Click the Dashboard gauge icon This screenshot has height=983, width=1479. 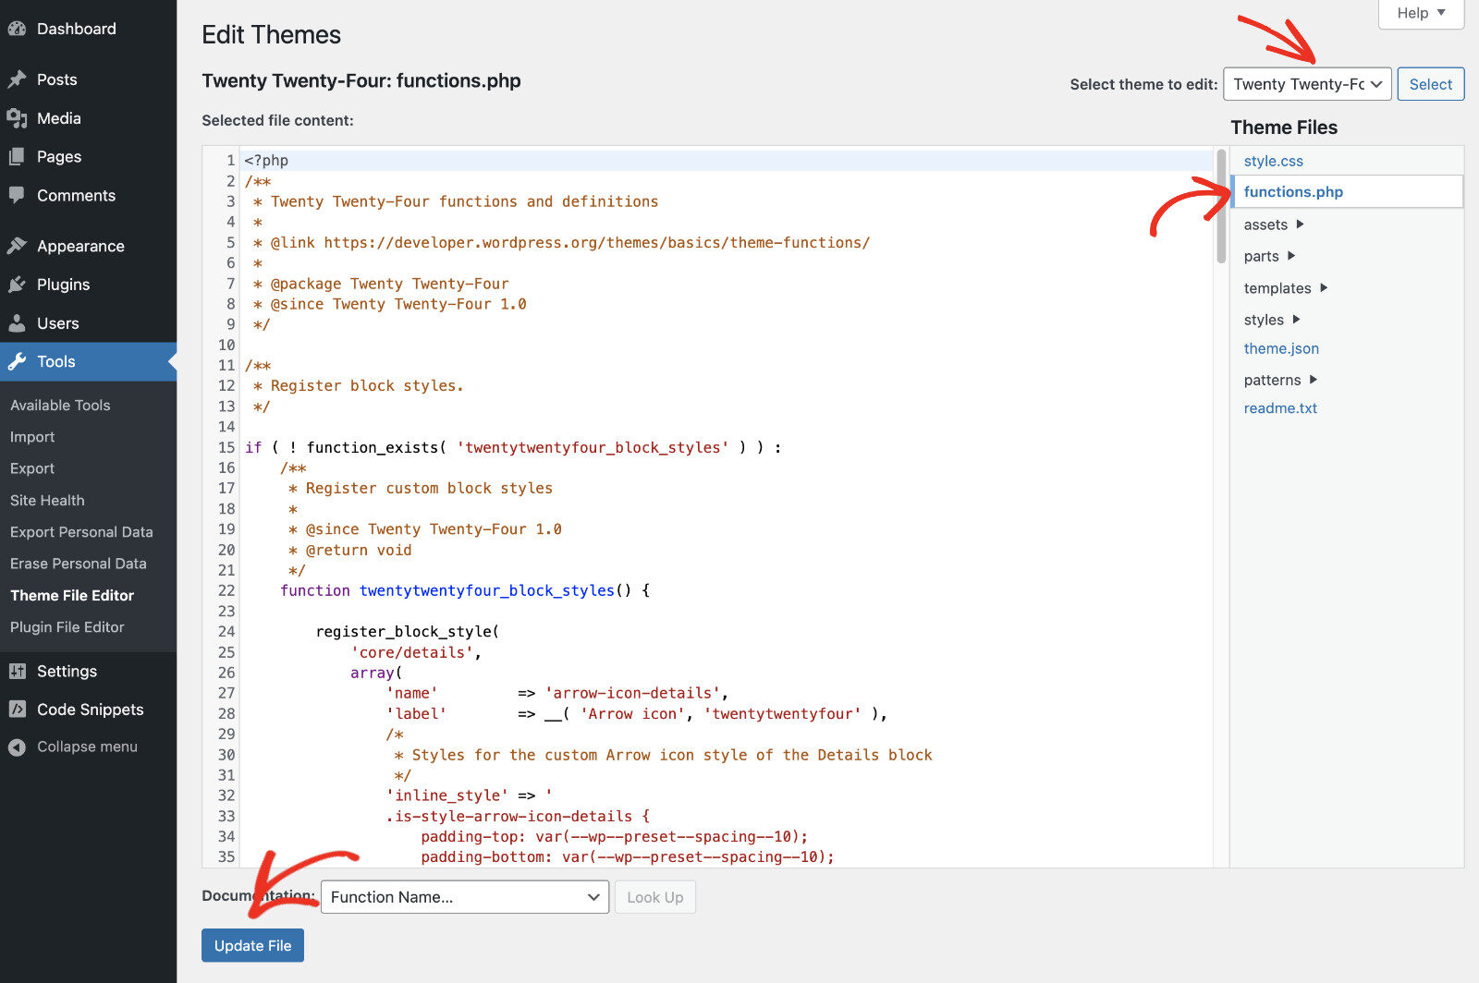17,29
